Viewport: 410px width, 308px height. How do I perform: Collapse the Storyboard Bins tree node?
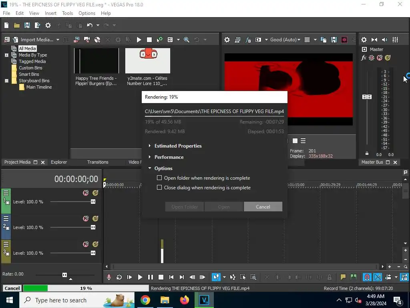pyautogui.click(x=6, y=81)
